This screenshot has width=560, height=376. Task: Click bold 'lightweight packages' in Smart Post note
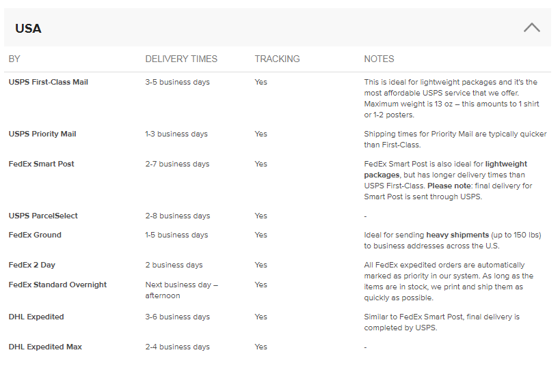coord(445,169)
